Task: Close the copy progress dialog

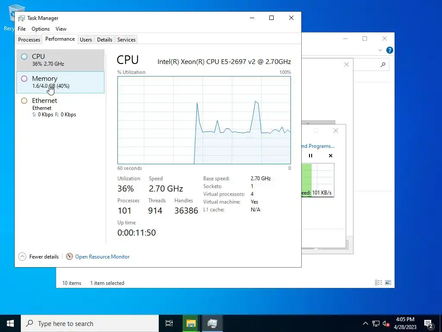Action: tap(336, 131)
